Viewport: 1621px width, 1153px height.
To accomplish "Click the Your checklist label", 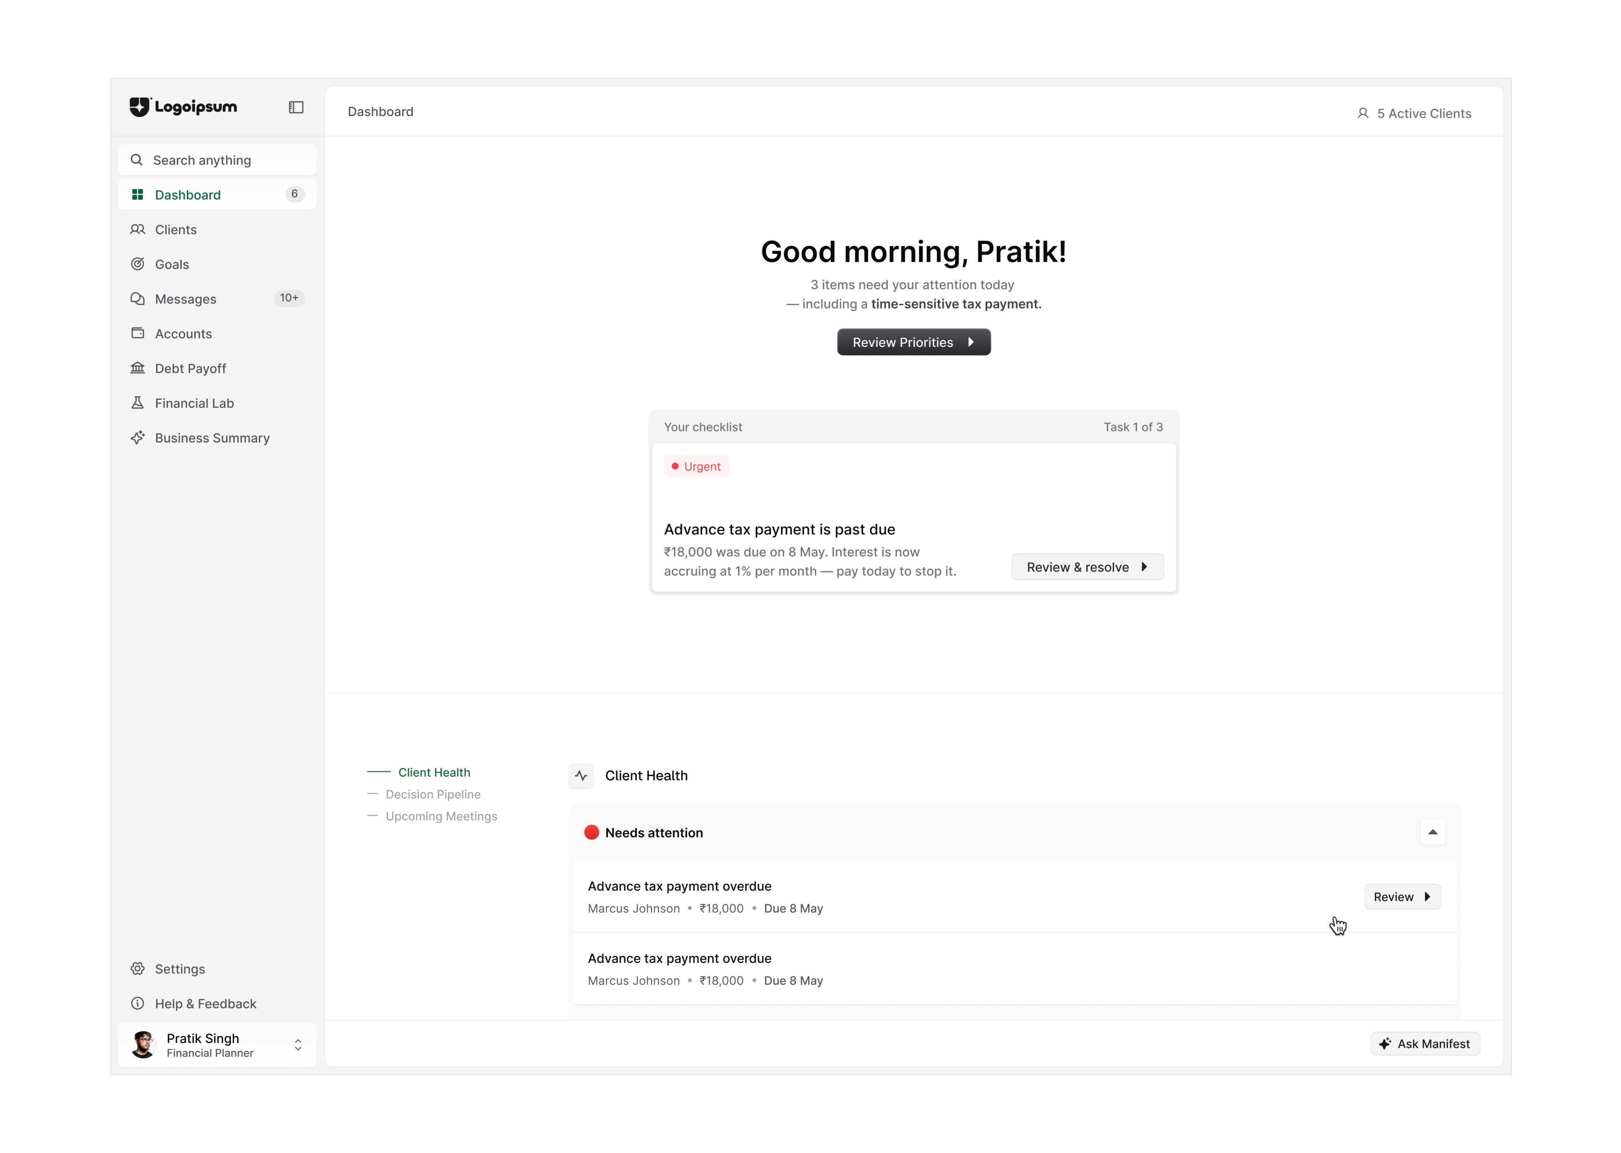I will coord(702,427).
